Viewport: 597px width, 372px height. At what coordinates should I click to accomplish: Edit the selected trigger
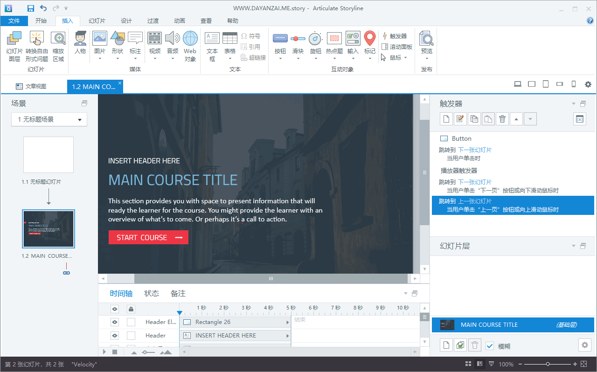coord(460,119)
